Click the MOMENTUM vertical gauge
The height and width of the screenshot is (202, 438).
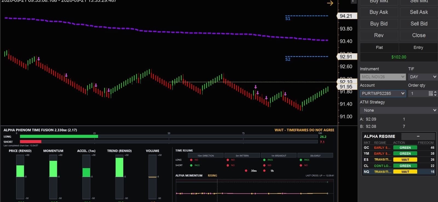click(x=53, y=177)
